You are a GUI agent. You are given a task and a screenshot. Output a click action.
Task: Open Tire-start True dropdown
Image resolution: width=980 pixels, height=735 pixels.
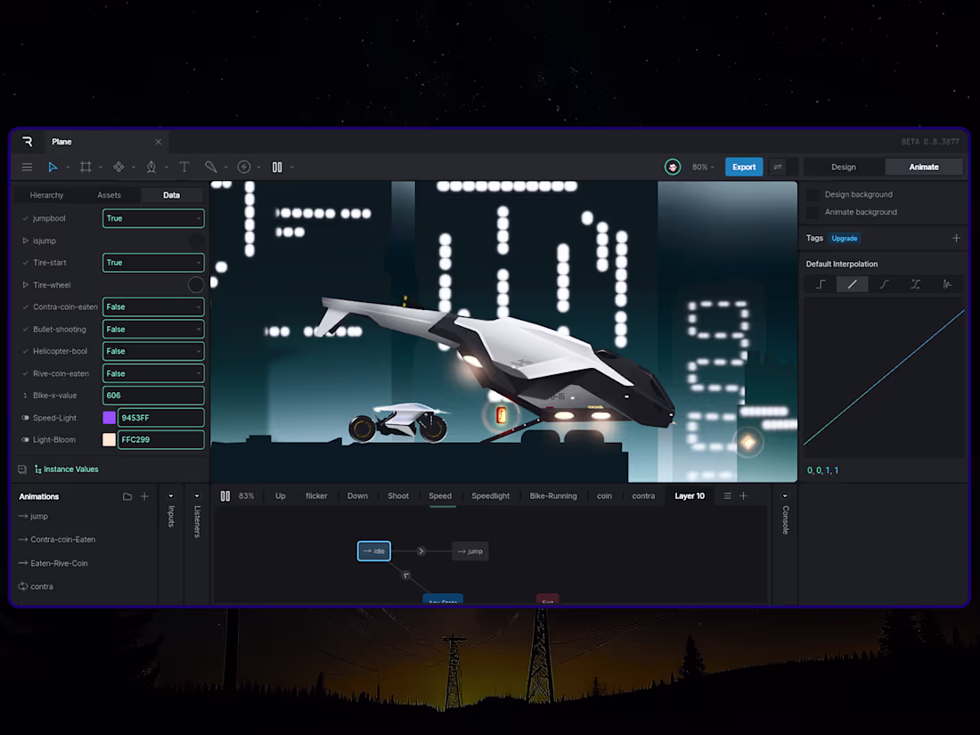coord(153,263)
